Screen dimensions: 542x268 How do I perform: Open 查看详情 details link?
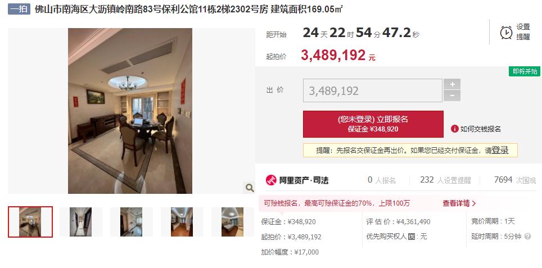[459, 203]
